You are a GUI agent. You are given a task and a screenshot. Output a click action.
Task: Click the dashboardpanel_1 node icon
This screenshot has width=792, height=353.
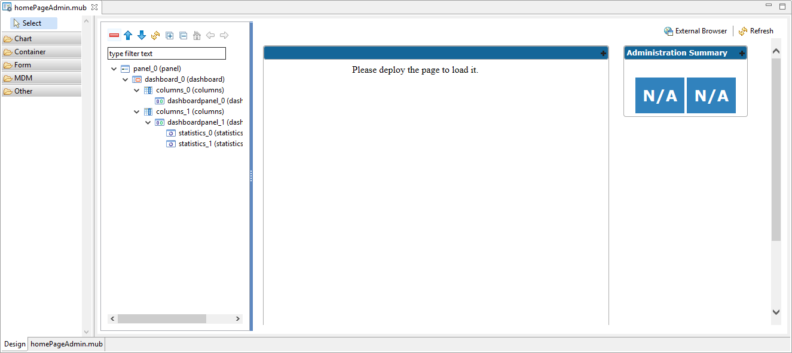tap(160, 122)
